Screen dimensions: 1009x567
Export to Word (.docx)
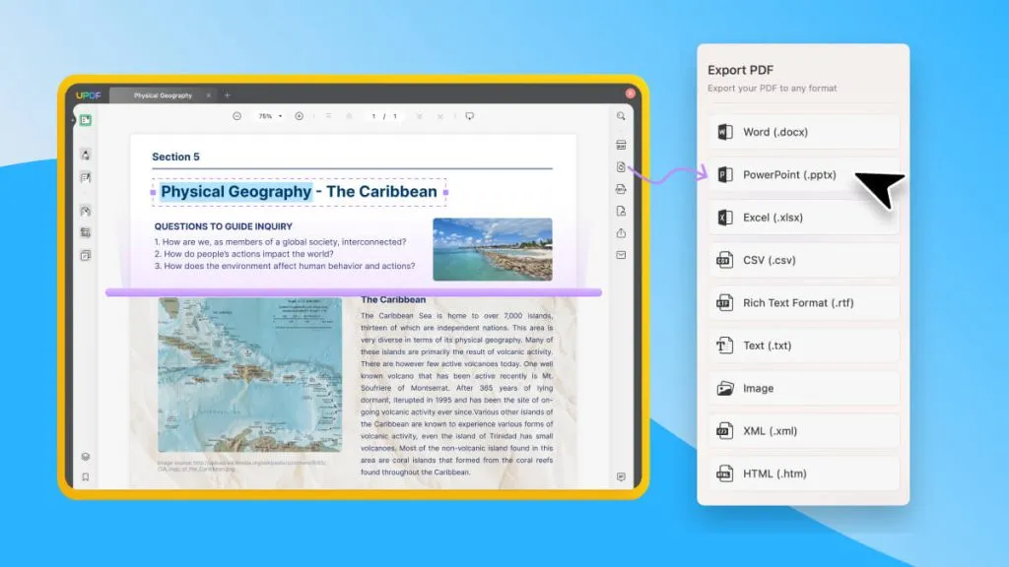[x=804, y=132]
